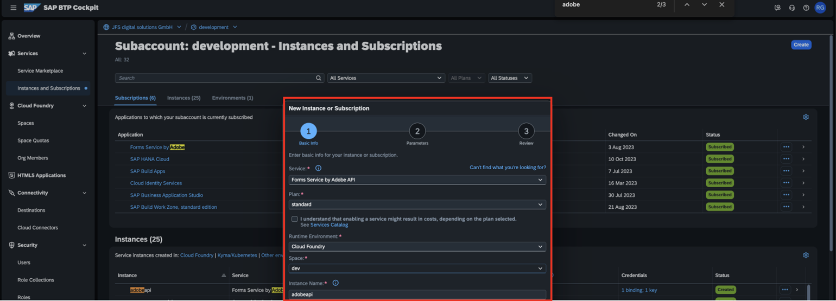Jump to wizard step 2 Parameters

[417, 131]
